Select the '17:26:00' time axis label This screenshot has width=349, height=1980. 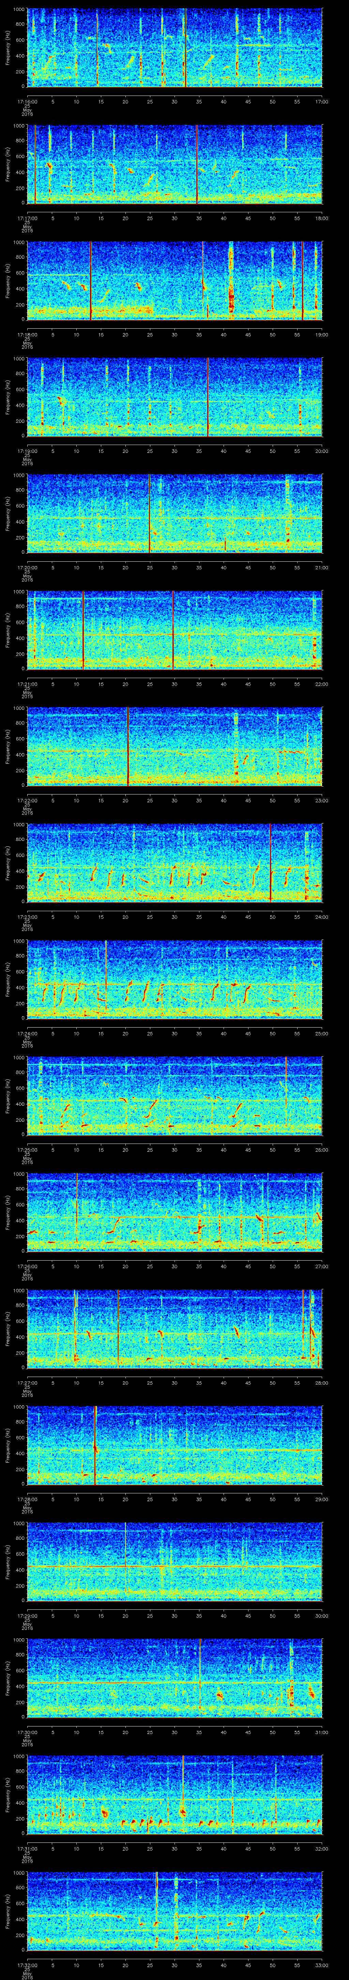click(27, 1267)
